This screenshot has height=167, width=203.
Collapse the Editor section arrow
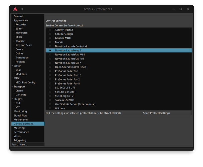12,66
